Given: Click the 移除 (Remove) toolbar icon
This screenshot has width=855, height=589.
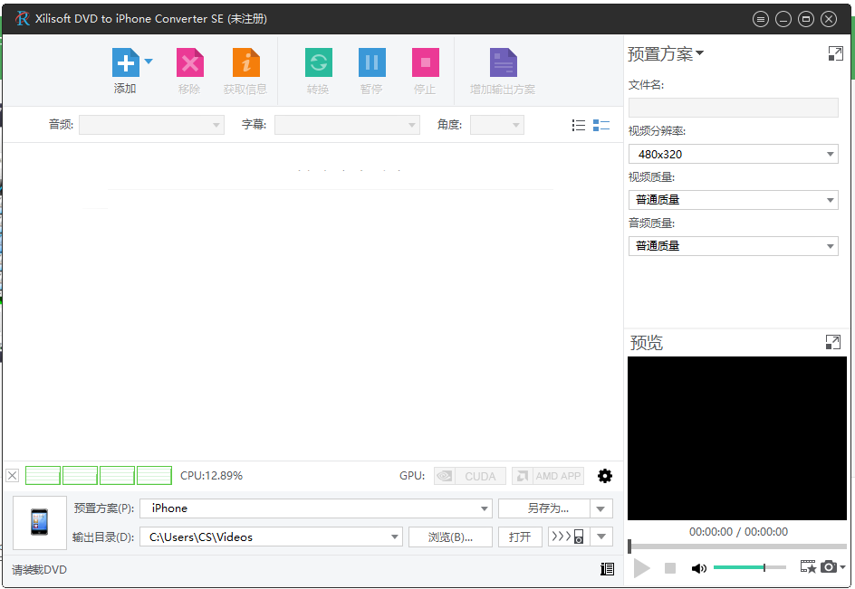Looking at the screenshot, I should point(189,62).
